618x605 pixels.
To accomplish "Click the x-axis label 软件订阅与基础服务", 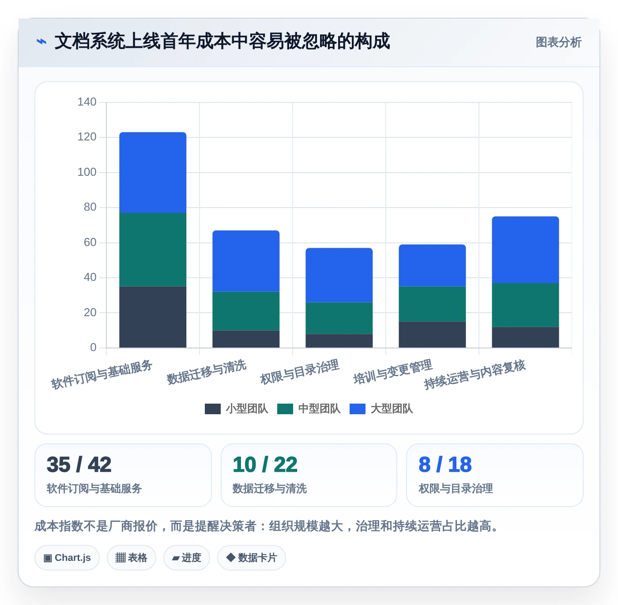I will click(102, 374).
